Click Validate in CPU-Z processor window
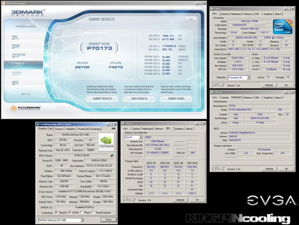 coord(269,85)
